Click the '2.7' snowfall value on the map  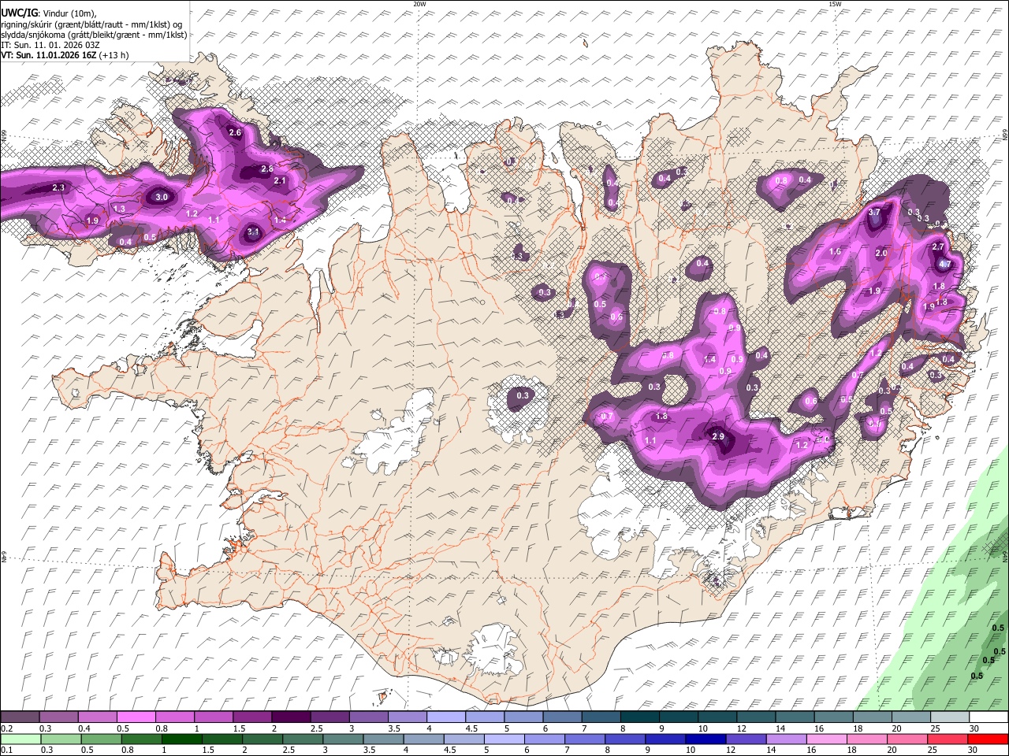(938, 246)
